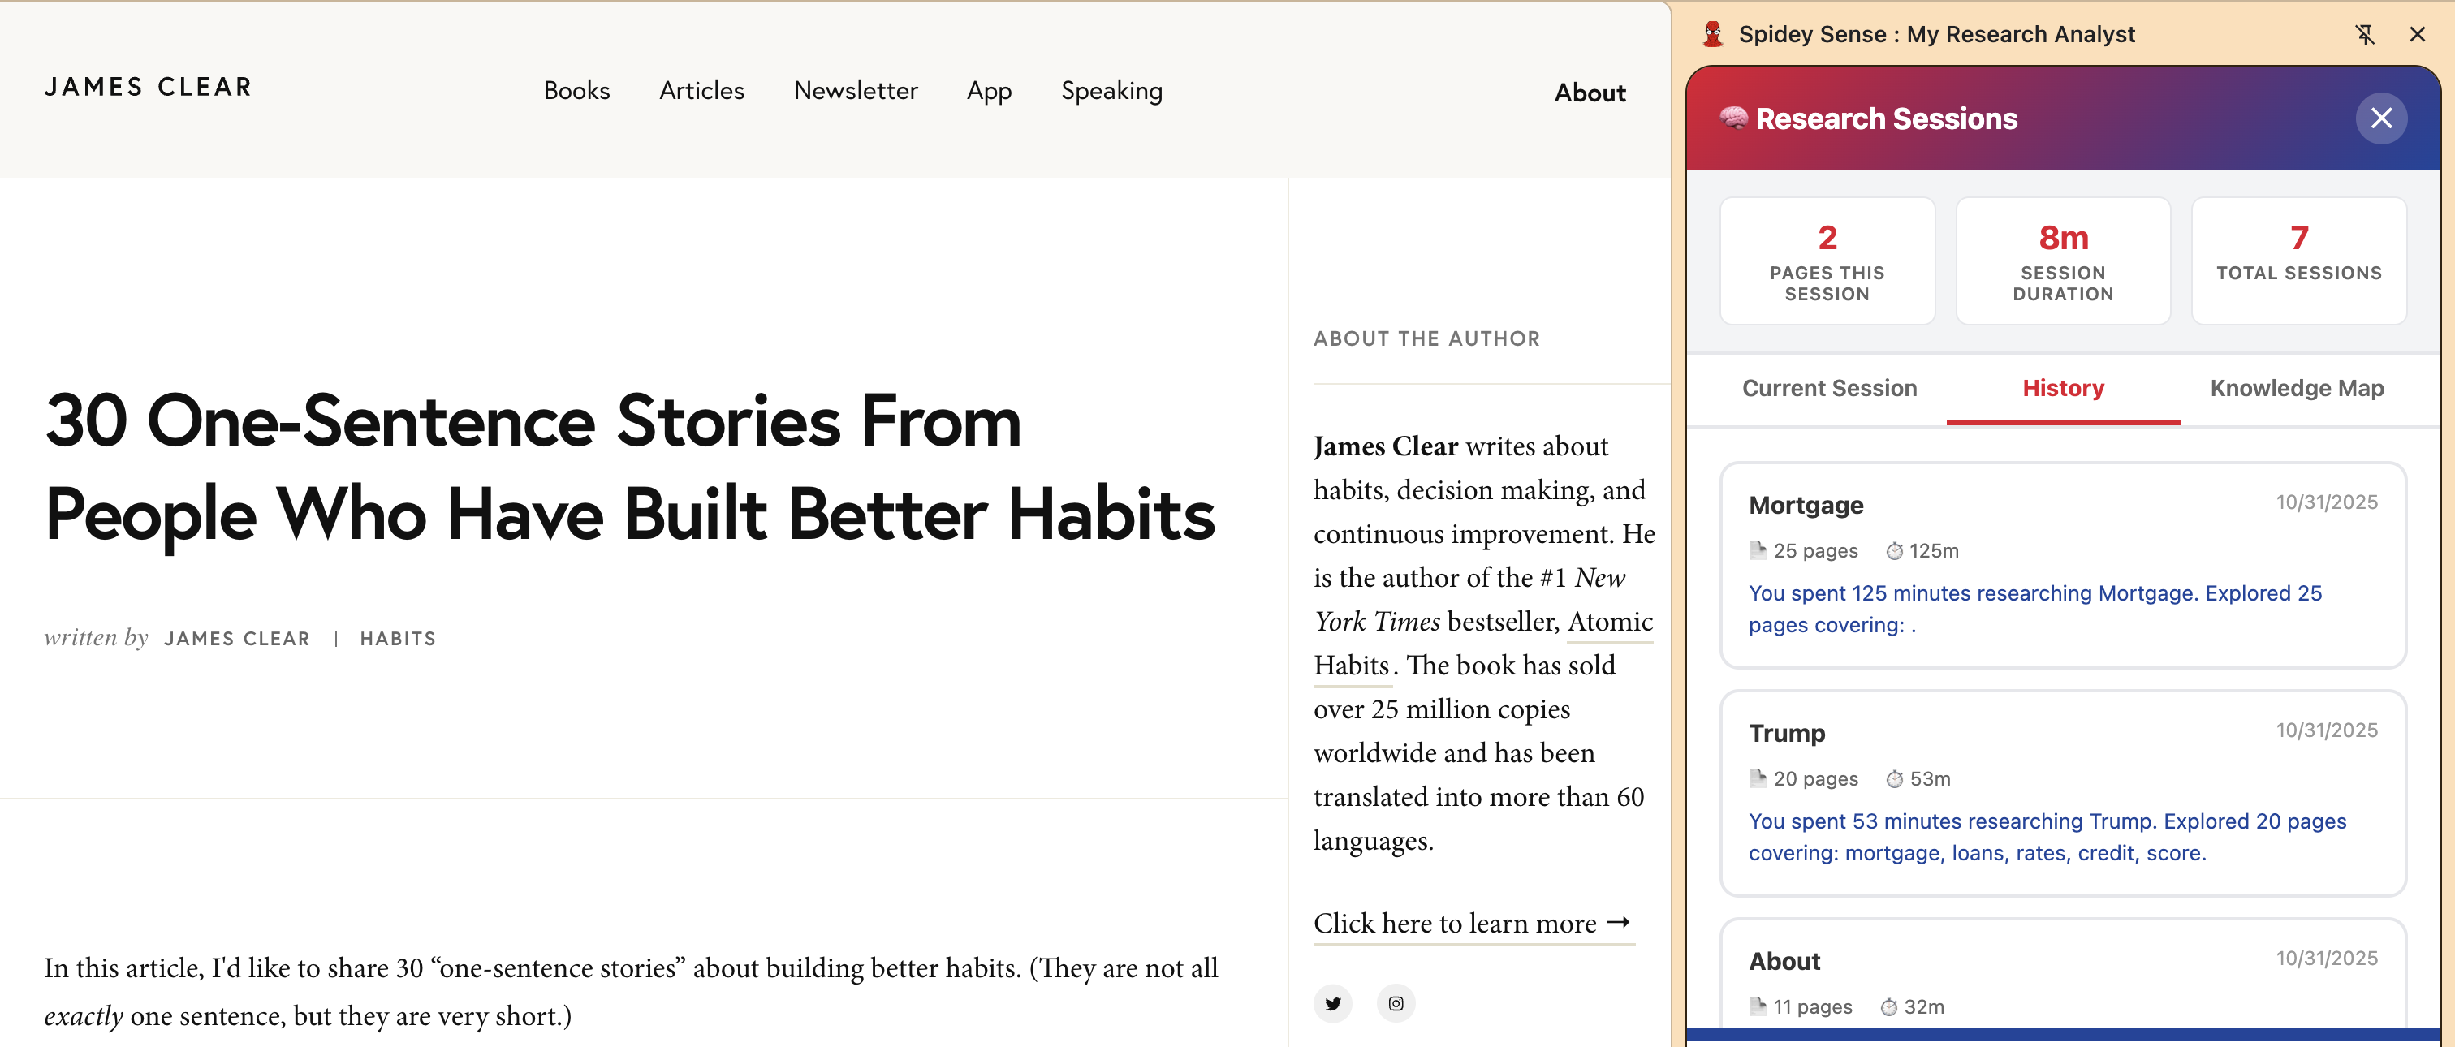The width and height of the screenshot is (2455, 1047).
Task: Click the JAMES CLEAR site logo
Action: (x=149, y=87)
